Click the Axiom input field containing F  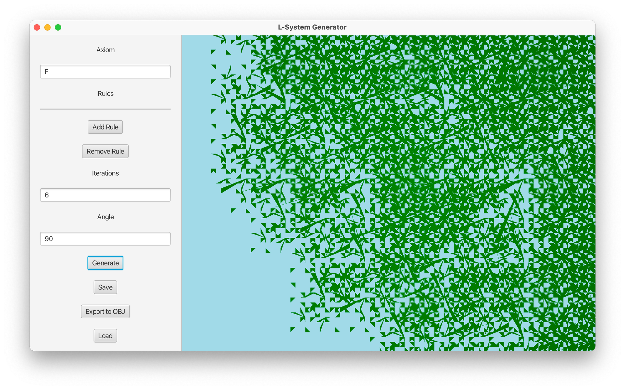[x=105, y=72]
